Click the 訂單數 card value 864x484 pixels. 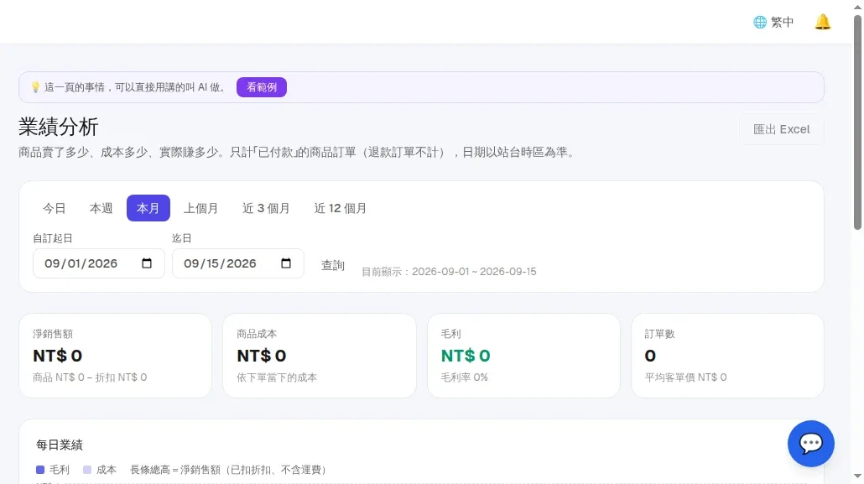click(x=650, y=356)
